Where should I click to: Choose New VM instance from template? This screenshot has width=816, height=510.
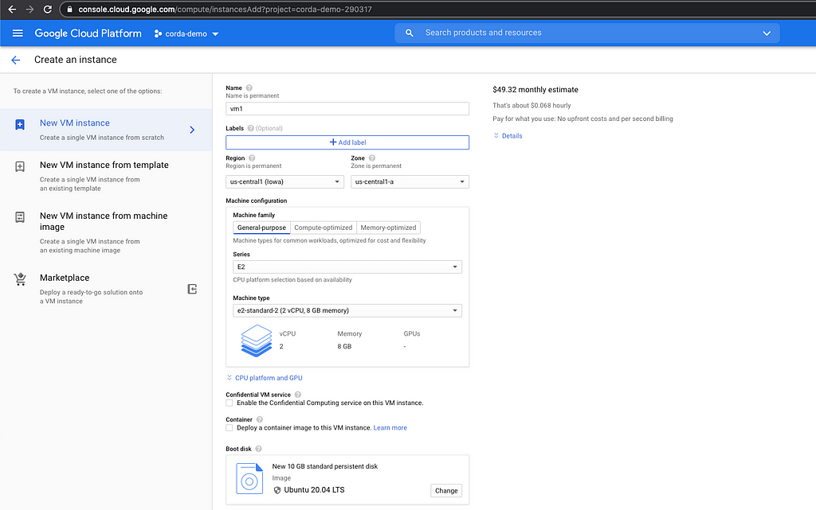pos(106,176)
